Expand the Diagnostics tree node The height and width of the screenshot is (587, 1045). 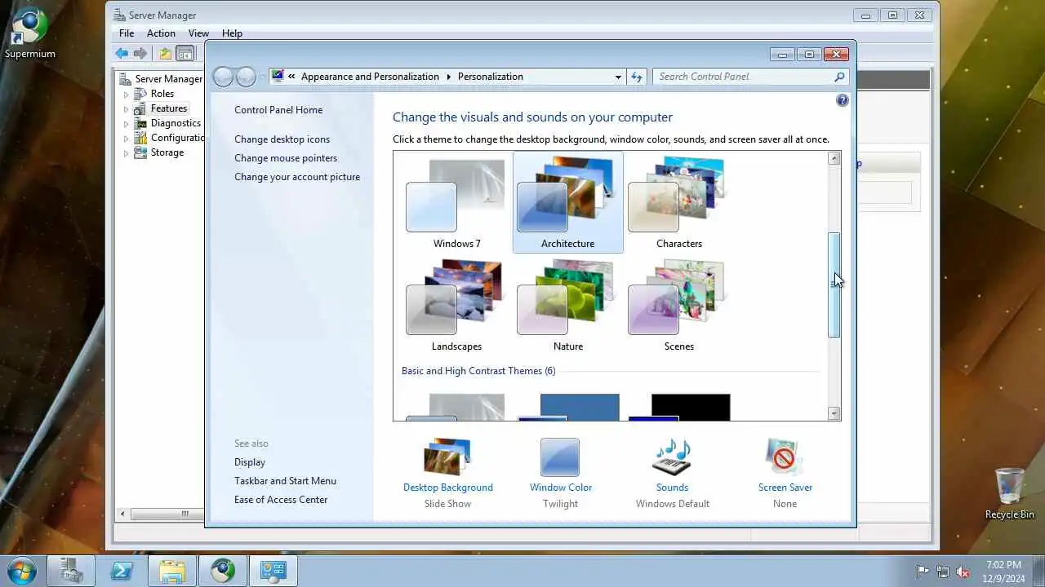point(126,123)
